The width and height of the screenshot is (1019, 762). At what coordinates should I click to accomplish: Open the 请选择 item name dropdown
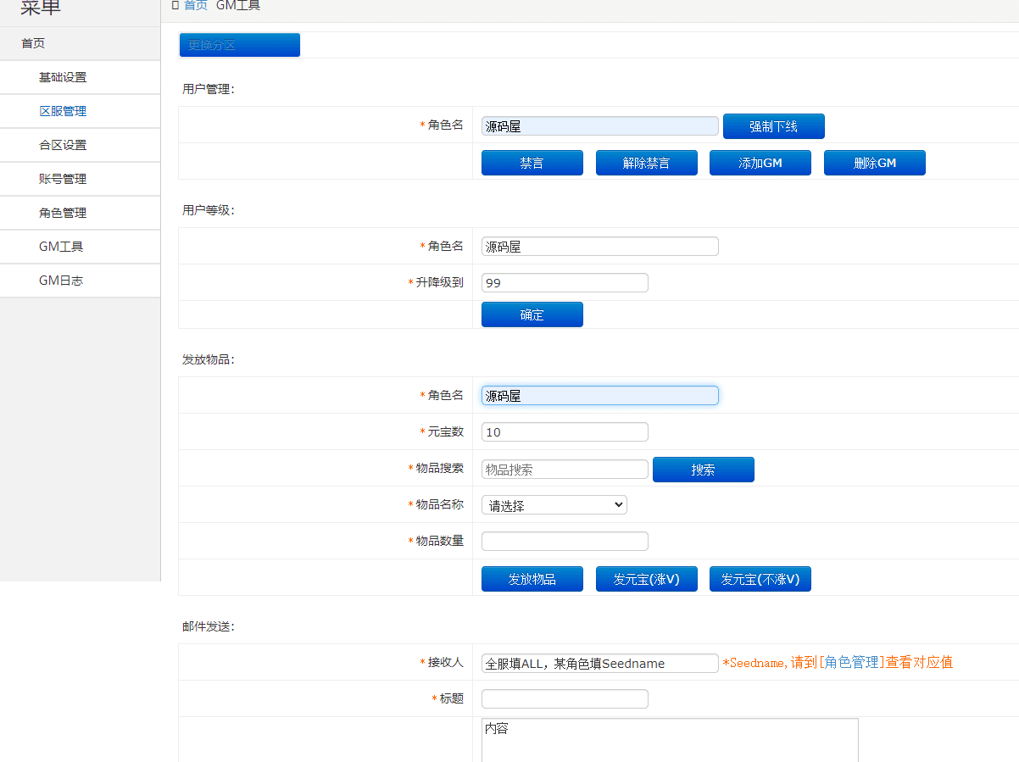coord(554,503)
